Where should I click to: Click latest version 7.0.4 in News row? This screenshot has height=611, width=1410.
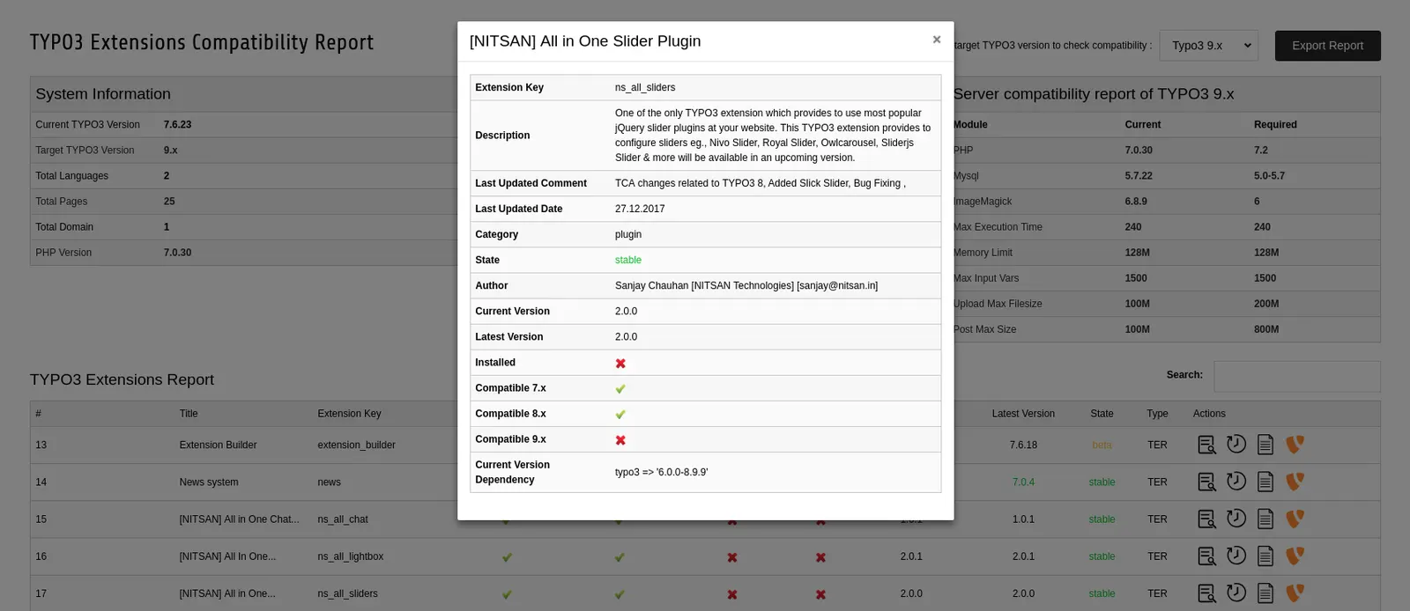pos(1023,482)
